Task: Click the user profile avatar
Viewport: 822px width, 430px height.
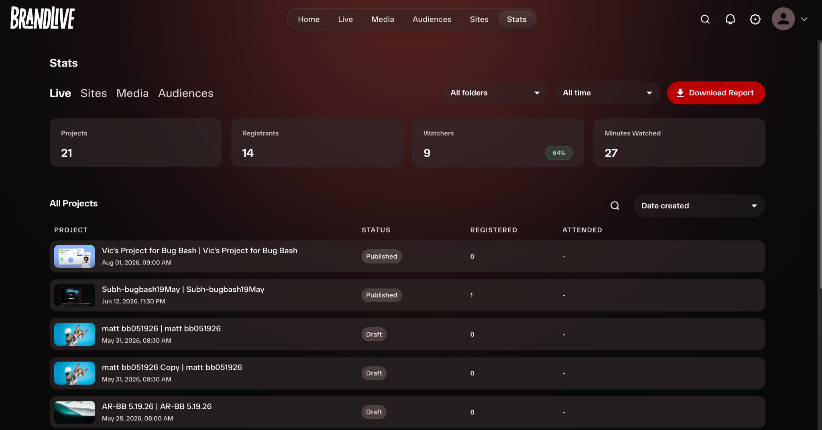Action: [x=783, y=19]
